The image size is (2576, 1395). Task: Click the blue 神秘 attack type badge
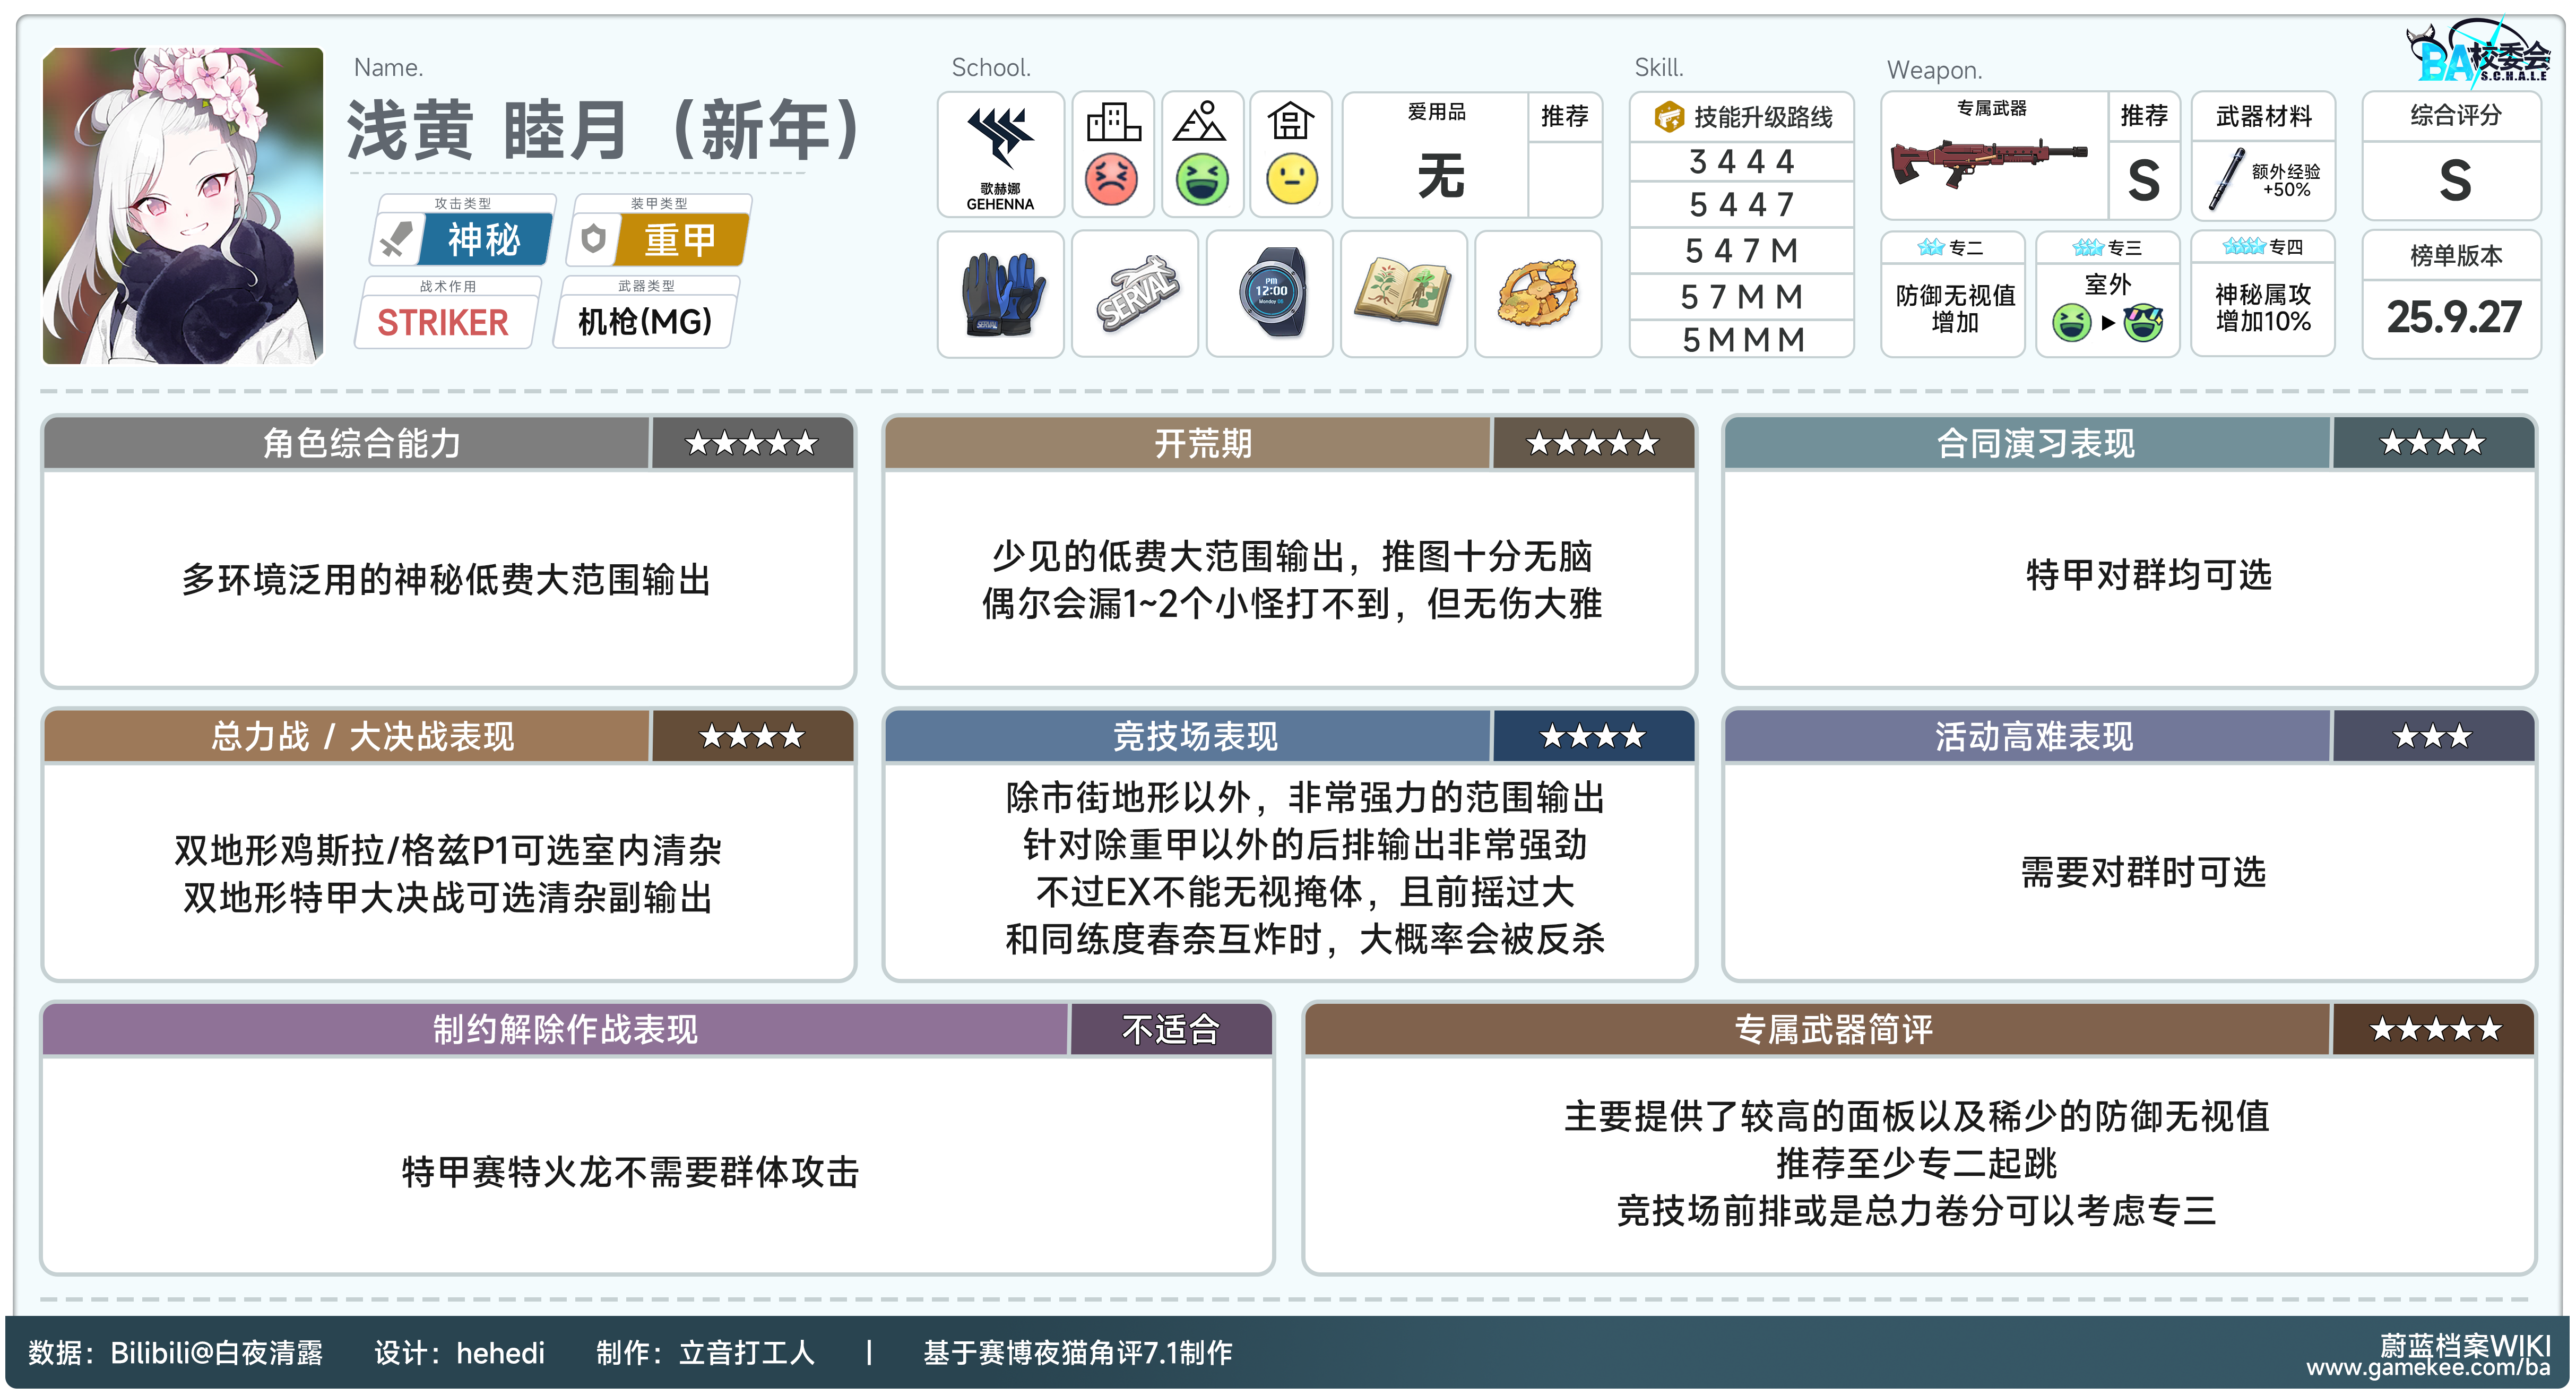tap(484, 240)
